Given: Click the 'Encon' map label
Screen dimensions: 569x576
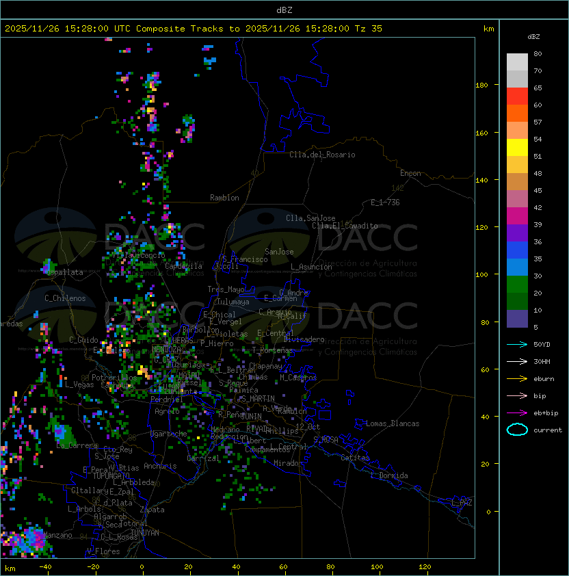Looking at the screenshot, I should click(x=410, y=173).
